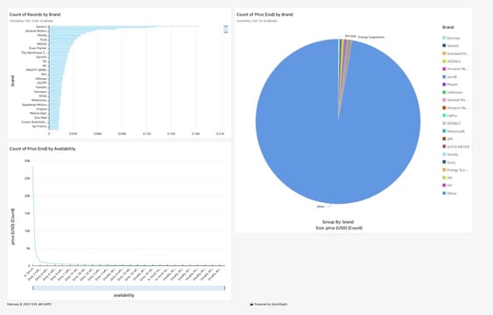Click the Size: price (USD) (Count) caption
The width and height of the screenshot is (493, 315).
tap(339, 228)
